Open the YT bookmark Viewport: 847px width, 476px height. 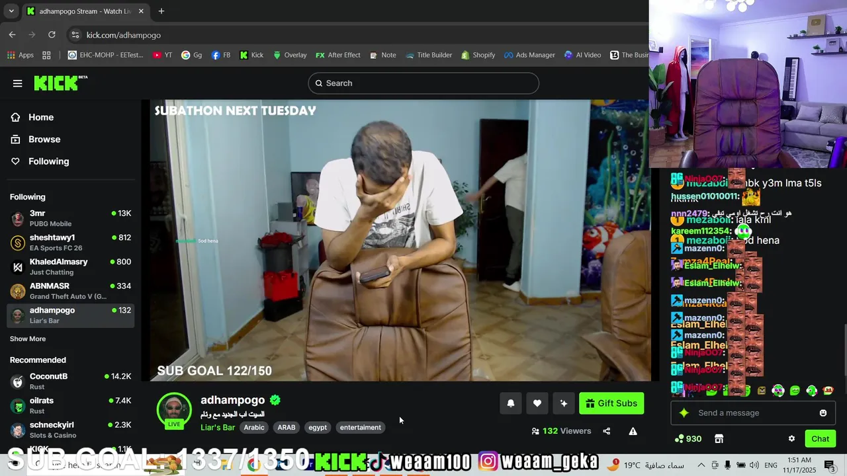point(162,55)
